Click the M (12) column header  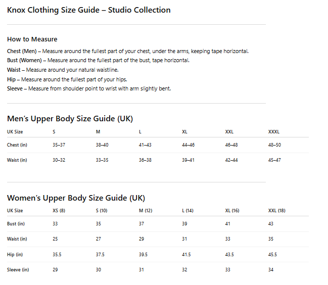(146, 211)
